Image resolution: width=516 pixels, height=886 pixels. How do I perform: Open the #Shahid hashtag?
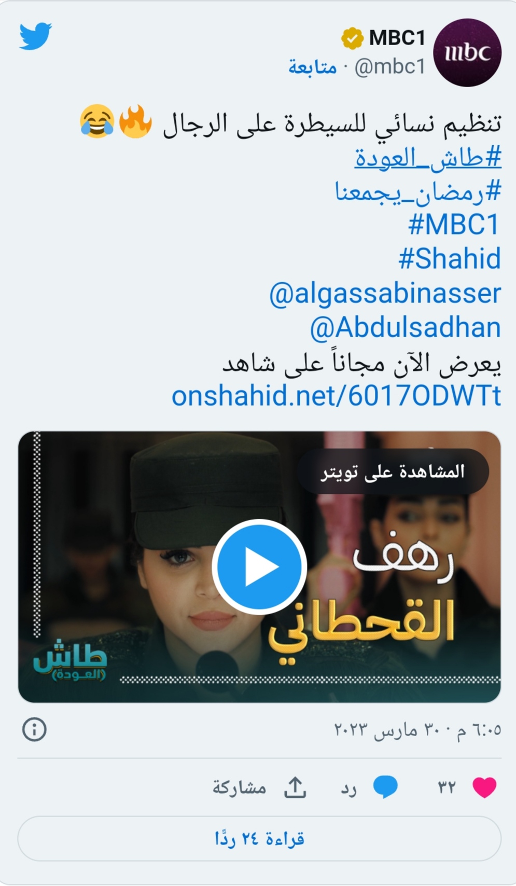[450, 258]
